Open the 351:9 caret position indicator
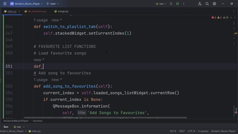Viewport: 238px width, 134px height. pyautogui.click(x=173, y=131)
